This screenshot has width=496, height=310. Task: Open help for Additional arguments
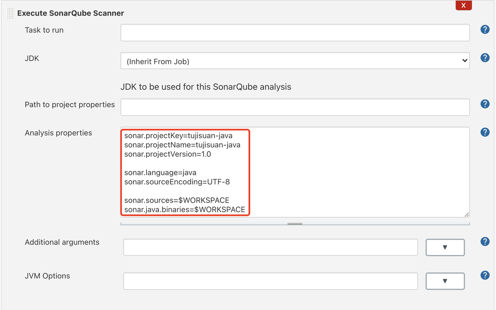[485, 242]
